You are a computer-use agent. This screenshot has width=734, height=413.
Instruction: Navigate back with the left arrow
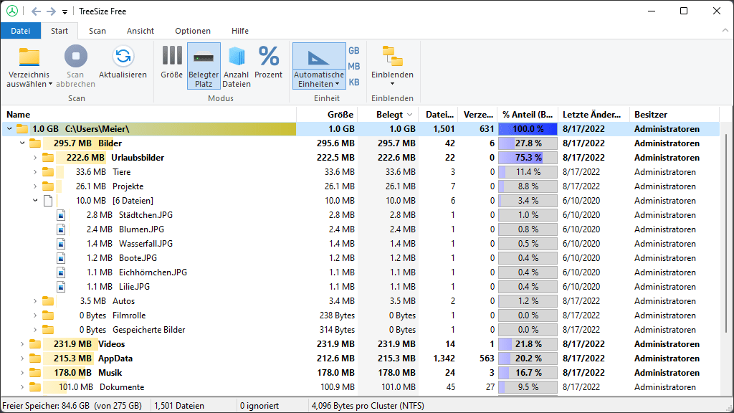[x=36, y=11]
